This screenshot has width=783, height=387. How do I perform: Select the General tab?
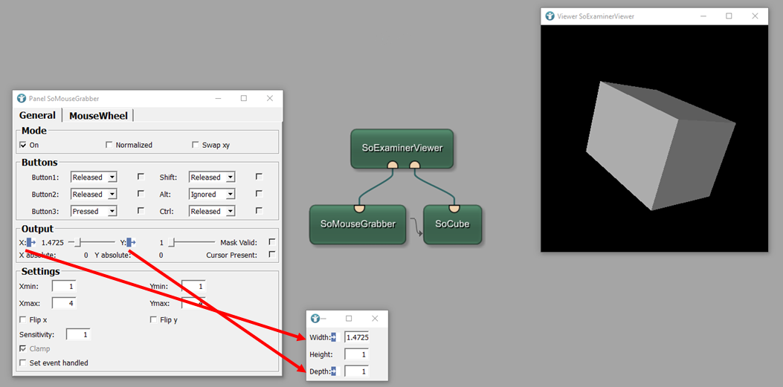pyautogui.click(x=37, y=115)
